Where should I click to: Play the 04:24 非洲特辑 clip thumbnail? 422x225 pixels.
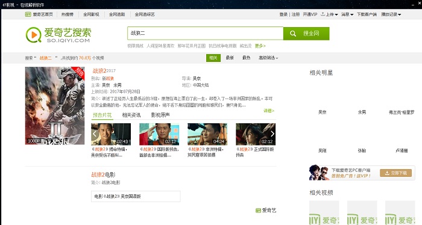tap(207, 134)
